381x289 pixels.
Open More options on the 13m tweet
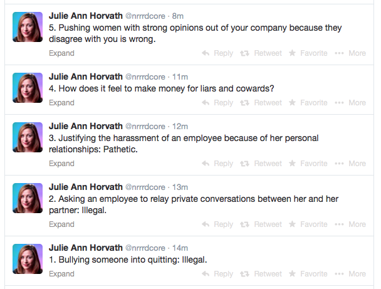[350, 224]
